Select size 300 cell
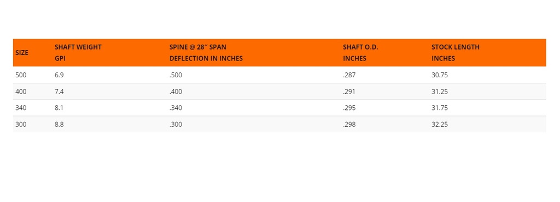 tap(21, 125)
